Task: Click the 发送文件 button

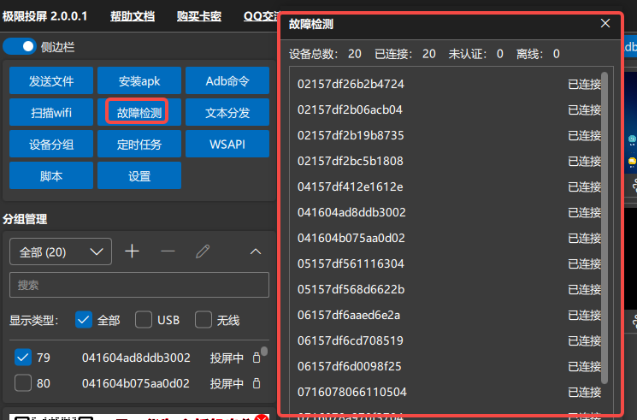Action: point(51,81)
